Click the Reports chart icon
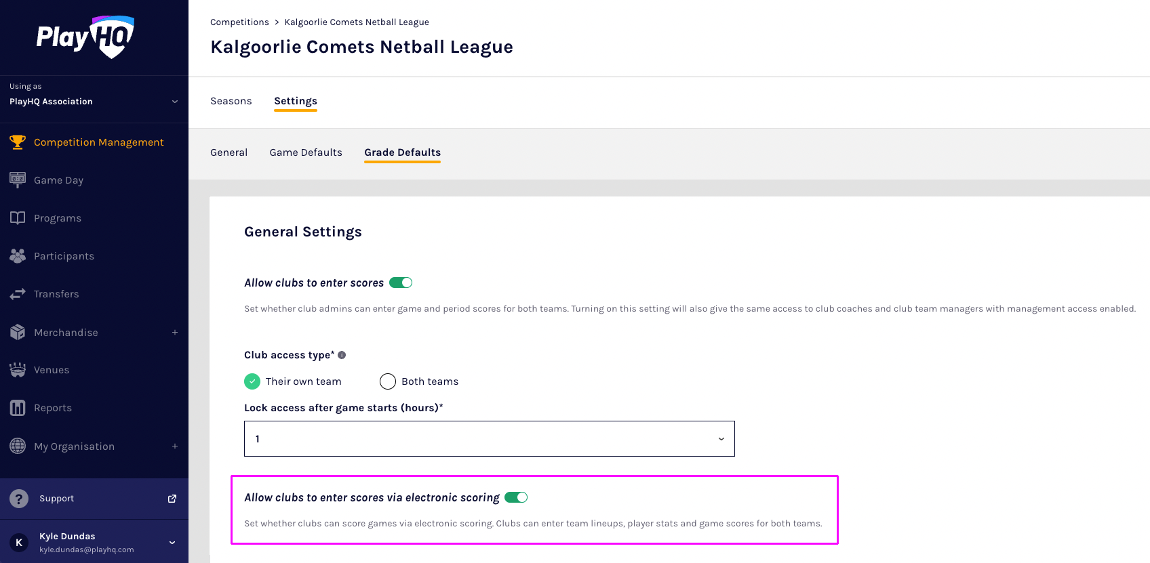The height and width of the screenshot is (563, 1150). [x=18, y=408]
